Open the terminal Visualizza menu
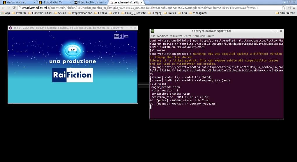This screenshot has width=297, height=162. [x=176, y=36]
